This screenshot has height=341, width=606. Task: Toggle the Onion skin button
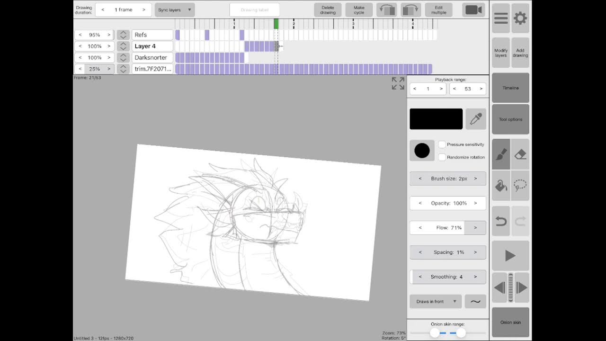point(510,322)
